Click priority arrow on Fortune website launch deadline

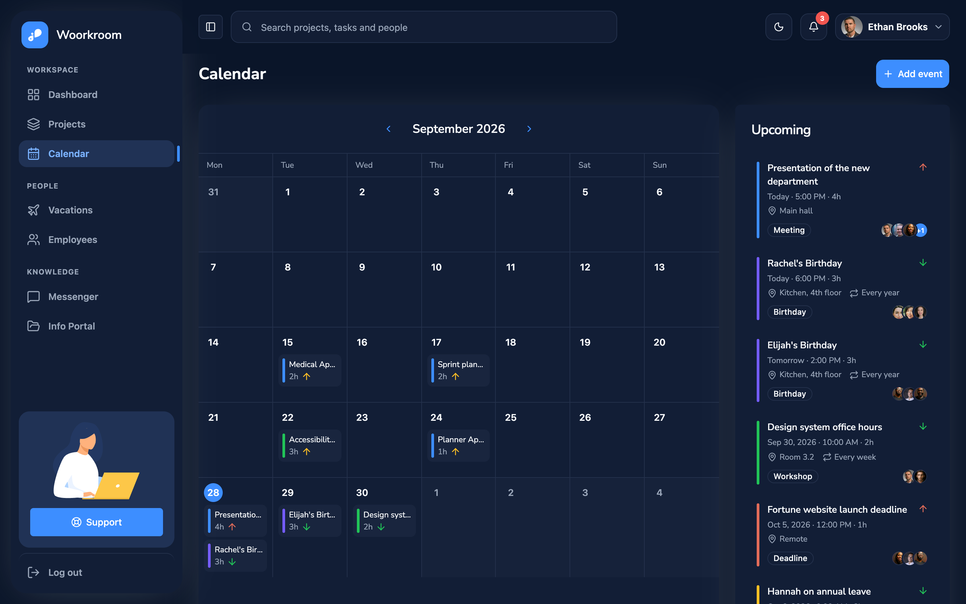(923, 508)
